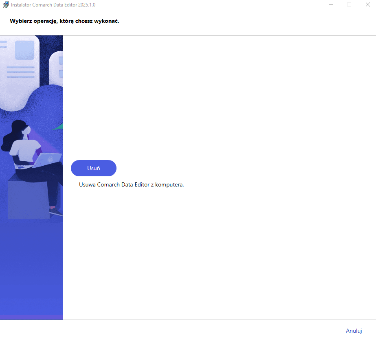Click the text lines on the document card
Image resolution: width=376 pixels, height=340 pixels.
tap(21, 72)
